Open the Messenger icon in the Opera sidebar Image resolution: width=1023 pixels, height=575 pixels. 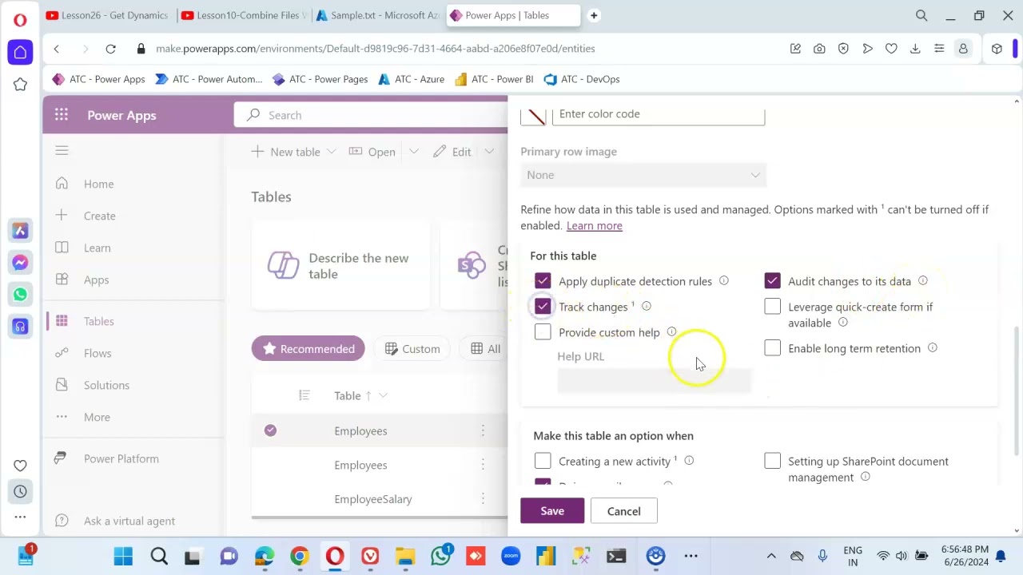[20, 263]
